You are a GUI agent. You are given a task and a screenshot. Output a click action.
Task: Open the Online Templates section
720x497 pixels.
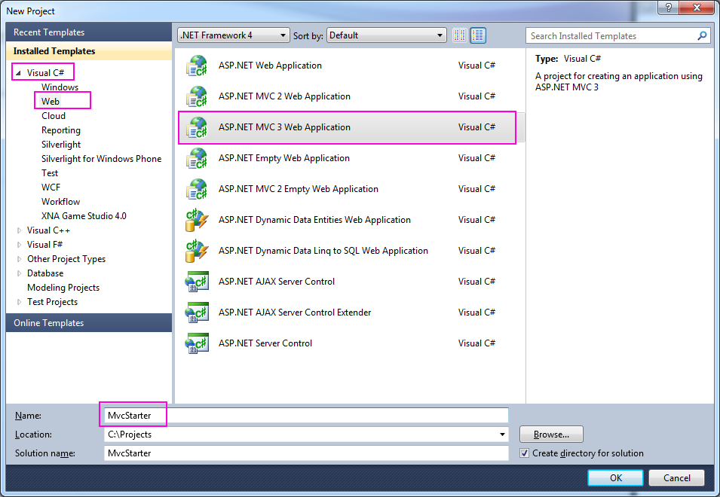pos(89,323)
